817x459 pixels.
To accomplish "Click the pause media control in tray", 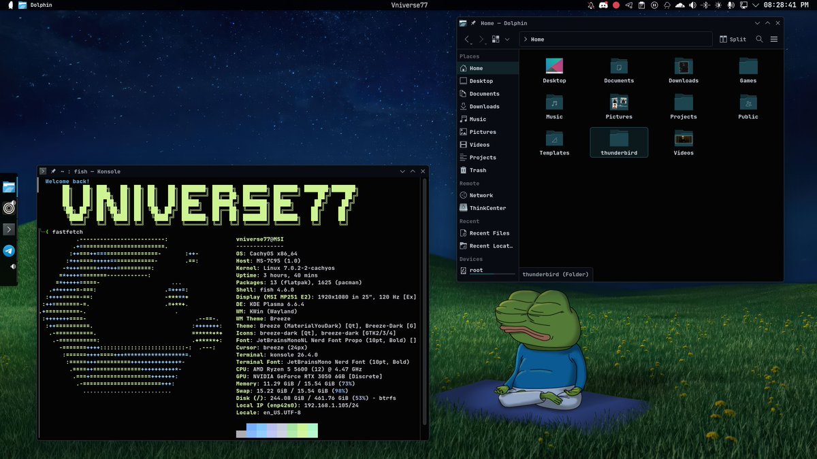I will coord(654,5).
